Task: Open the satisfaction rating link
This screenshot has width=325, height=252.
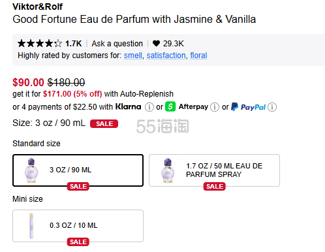Action: pyautogui.click(x=166, y=55)
